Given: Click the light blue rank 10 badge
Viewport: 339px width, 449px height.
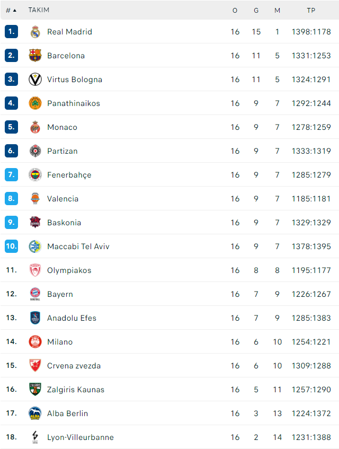Looking at the screenshot, I should [12, 246].
